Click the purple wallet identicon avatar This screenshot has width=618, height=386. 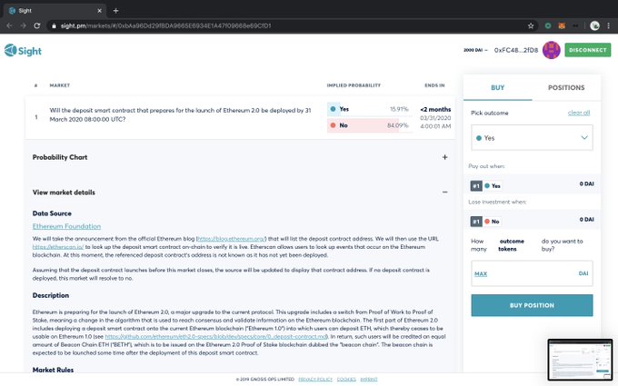coord(551,50)
